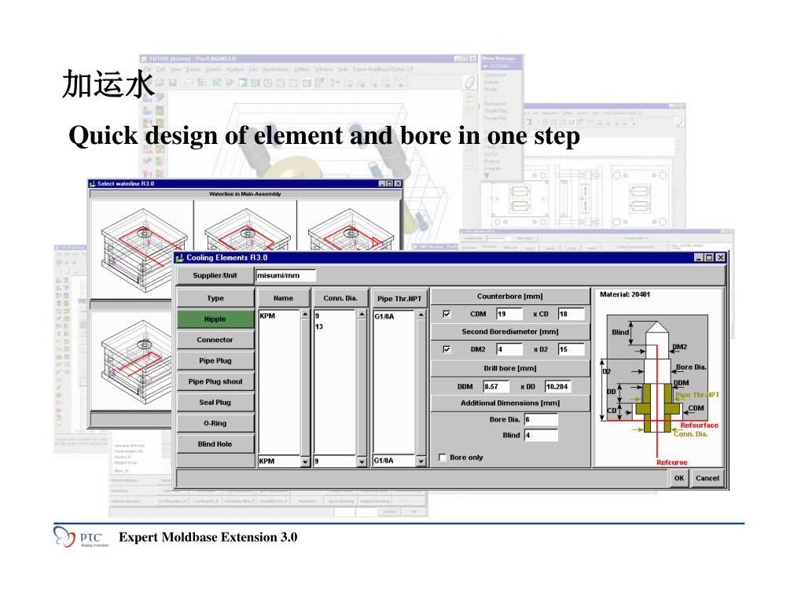Confirm with the OK button

[x=678, y=478]
